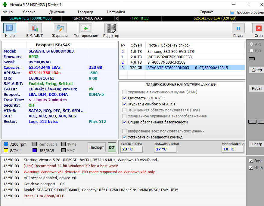Click the log line Press F1 to About/HELP
This screenshot has height=206, width=264.
(x=44, y=196)
